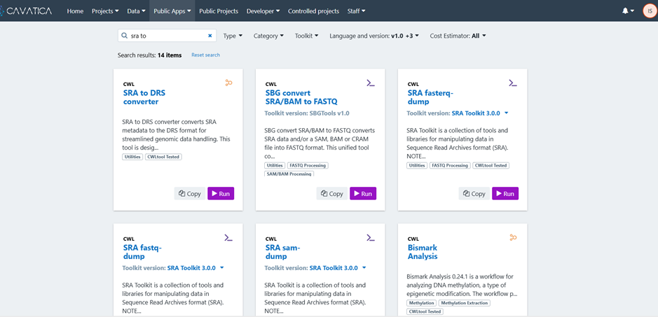Click 'Toolkit version: SBGTools v1.0' text
The height and width of the screenshot is (317, 658).
[x=307, y=113]
